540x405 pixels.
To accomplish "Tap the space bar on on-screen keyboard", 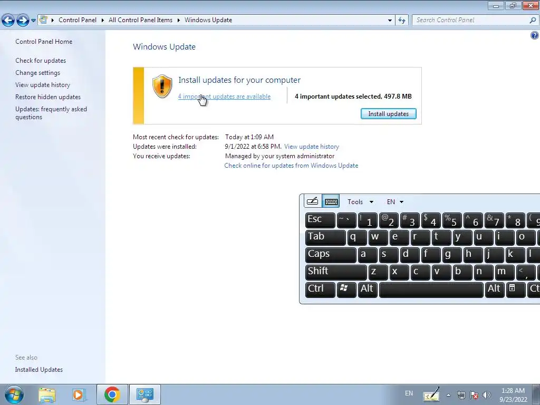I will 431,290.
